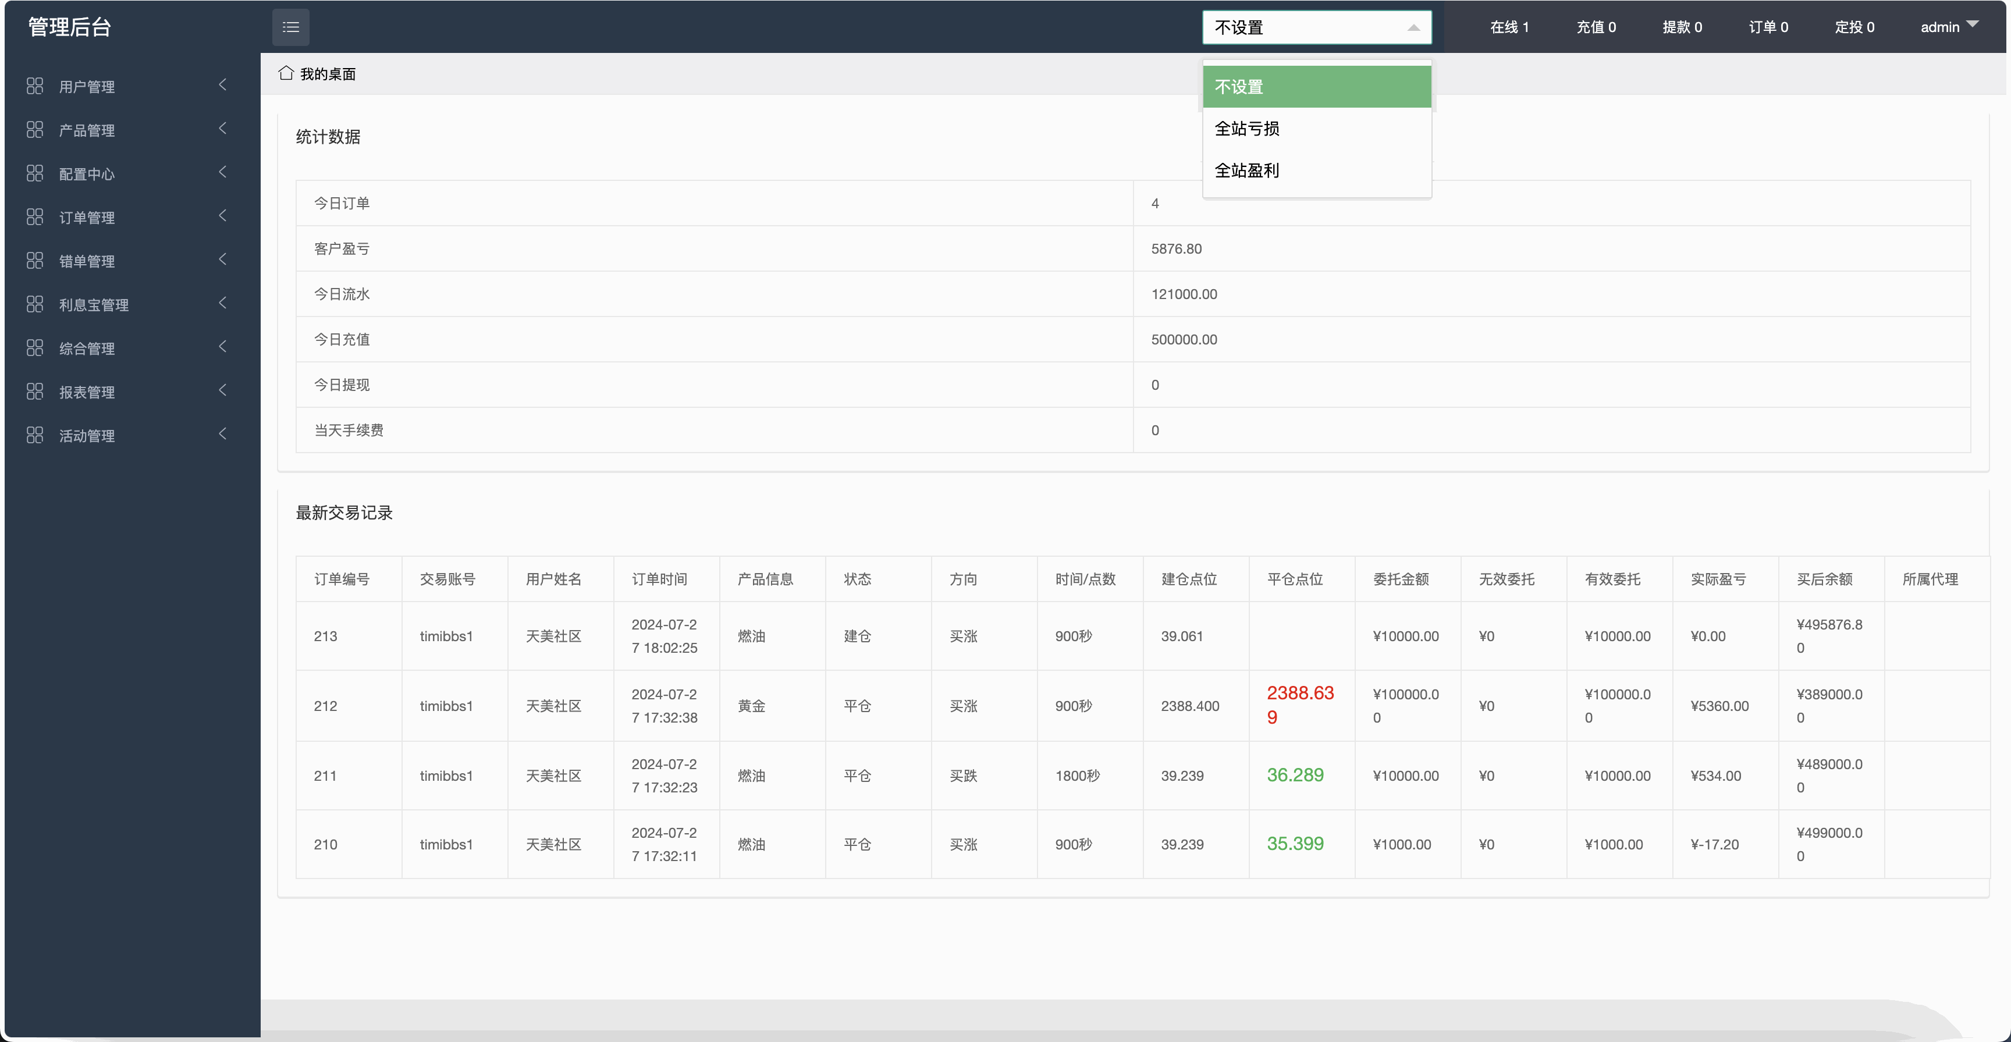
Task: Click the grid icon next to 订单管理
Action: 34,217
